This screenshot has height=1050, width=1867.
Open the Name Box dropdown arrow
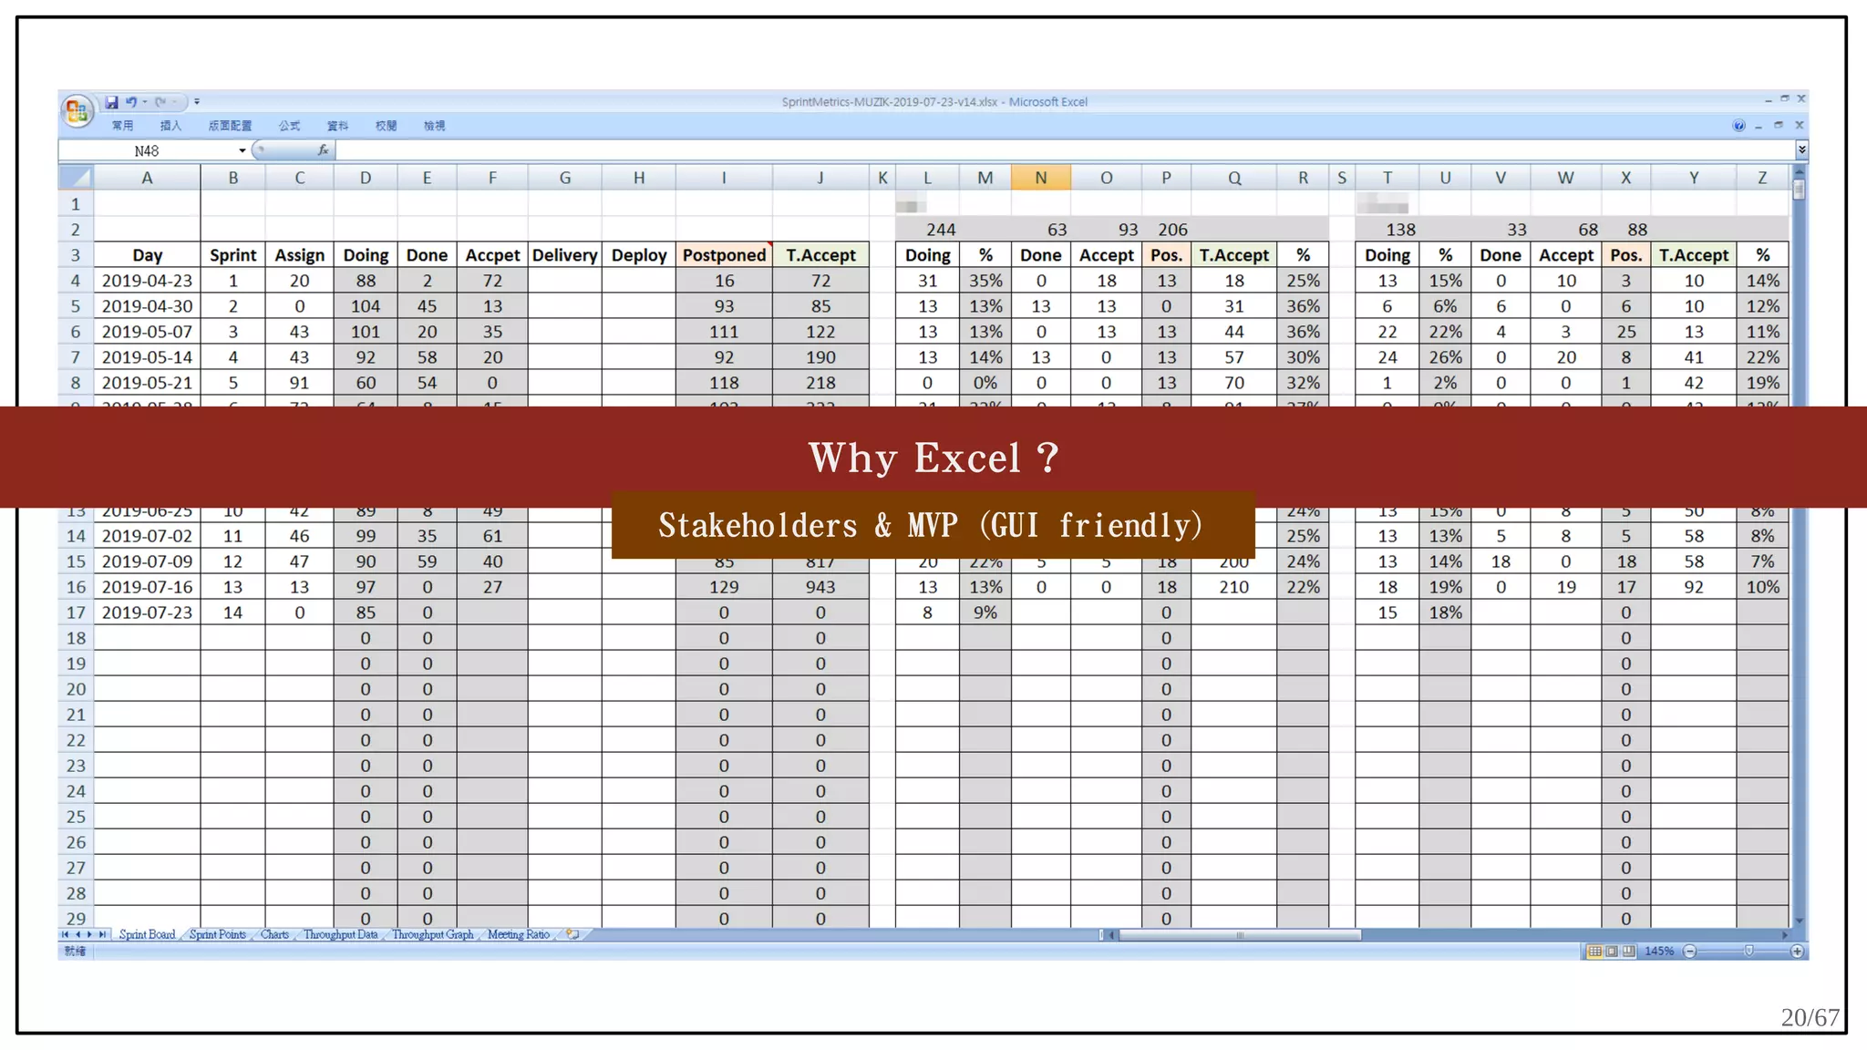[x=242, y=150]
